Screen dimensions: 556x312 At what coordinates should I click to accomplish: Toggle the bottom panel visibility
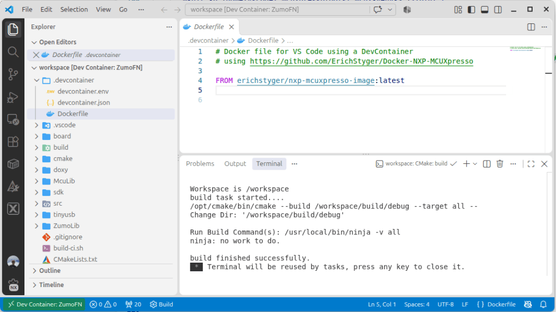tap(484, 10)
